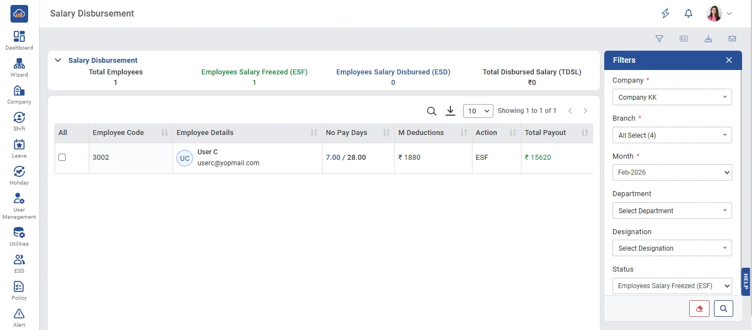Click the filter funnel icon
Screen dimensions: 752x330
659,39
